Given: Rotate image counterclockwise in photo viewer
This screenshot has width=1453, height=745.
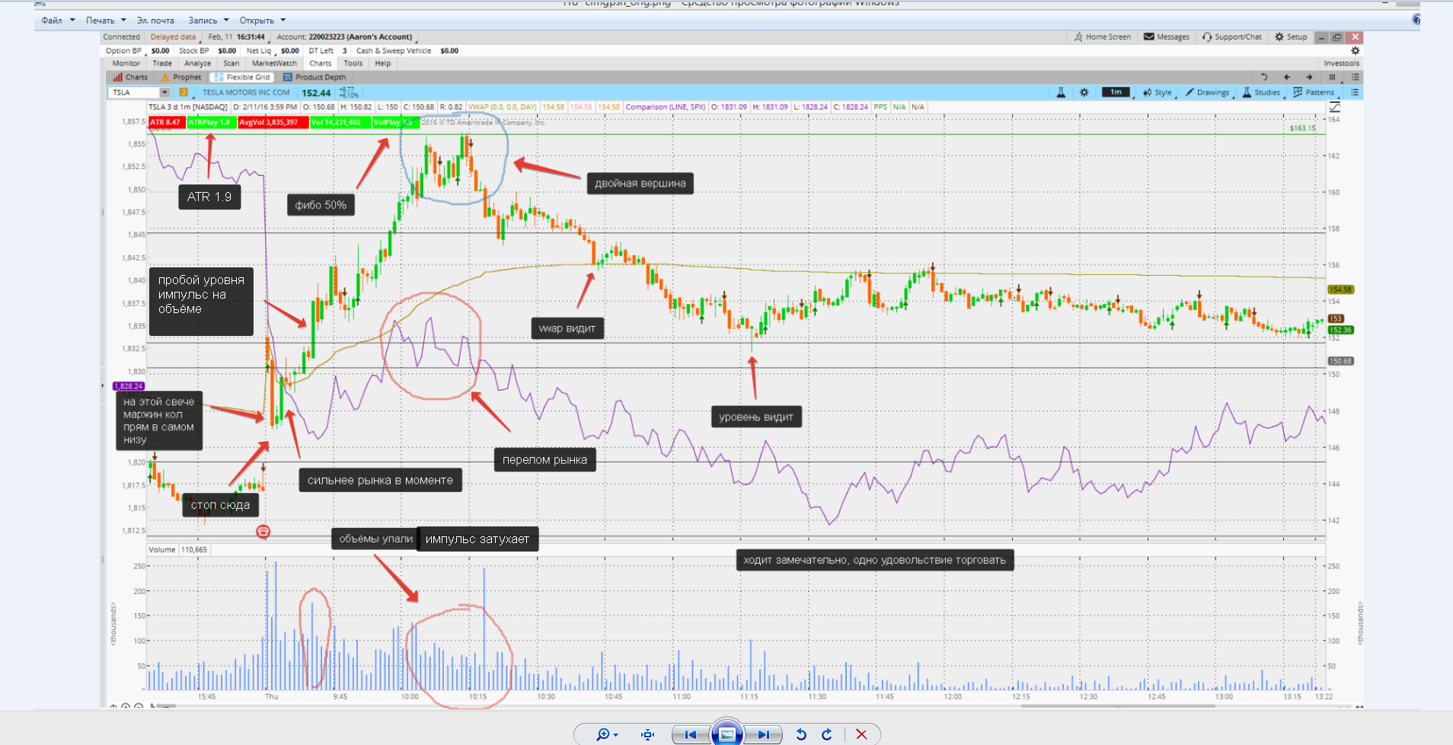Looking at the screenshot, I should pyautogui.click(x=801, y=734).
